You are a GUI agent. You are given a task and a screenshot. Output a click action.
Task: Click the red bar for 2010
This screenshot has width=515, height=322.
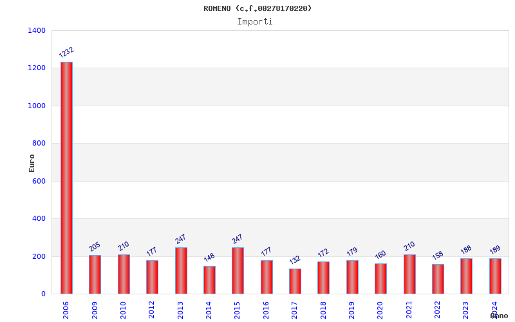(124, 274)
